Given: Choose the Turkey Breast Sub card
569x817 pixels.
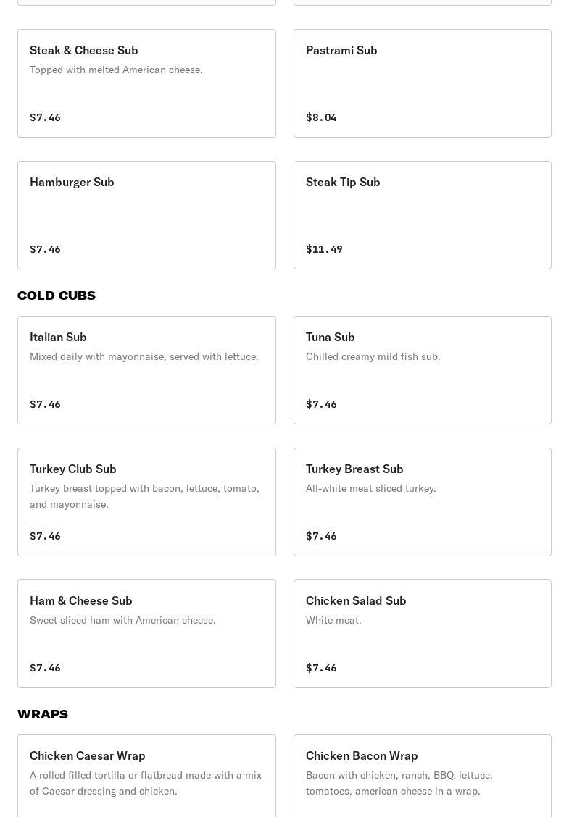Looking at the screenshot, I should click(x=422, y=502).
